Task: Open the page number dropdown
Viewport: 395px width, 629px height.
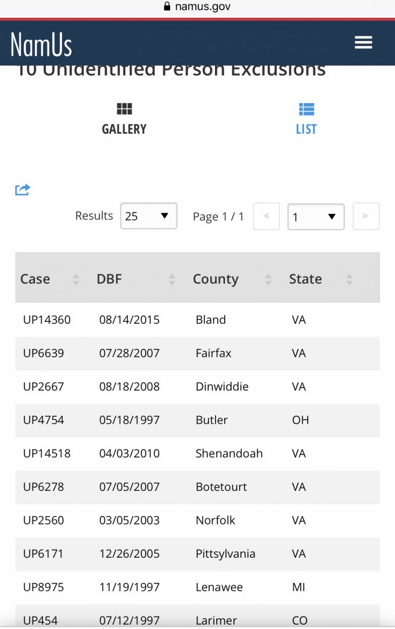Action: pyautogui.click(x=316, y=217)
